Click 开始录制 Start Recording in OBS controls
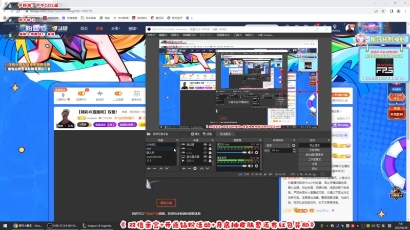 click(314, 150)
